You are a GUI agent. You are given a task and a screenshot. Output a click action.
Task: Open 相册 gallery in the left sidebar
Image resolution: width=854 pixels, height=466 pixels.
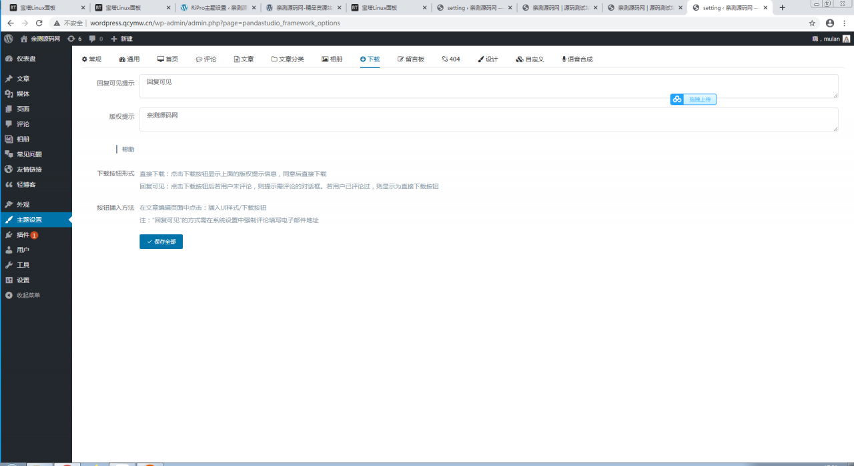coord(36,139)
